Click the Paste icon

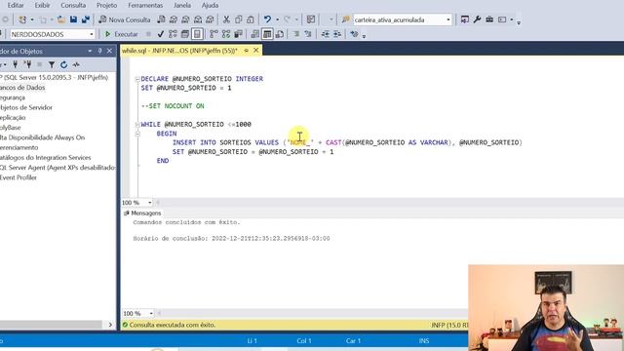tap(251, 19)
